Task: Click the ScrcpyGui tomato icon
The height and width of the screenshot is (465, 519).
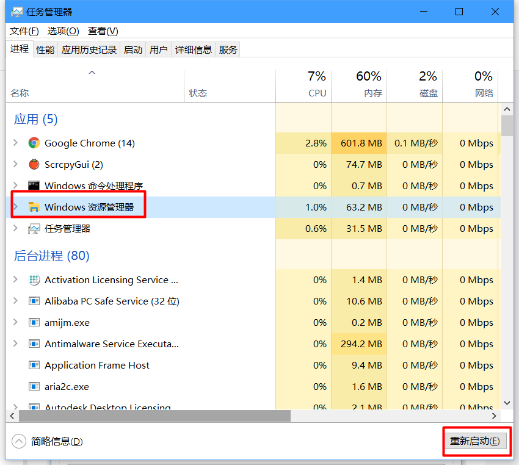Action: click(x=34, y=164)
